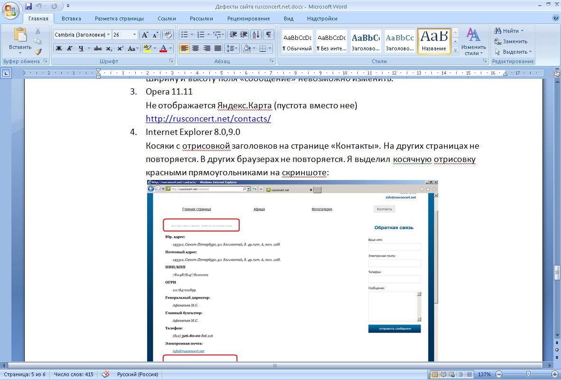This screenshot has width=561, height=380.
Task: Apply superscript formatting
Action: [121, 48]
